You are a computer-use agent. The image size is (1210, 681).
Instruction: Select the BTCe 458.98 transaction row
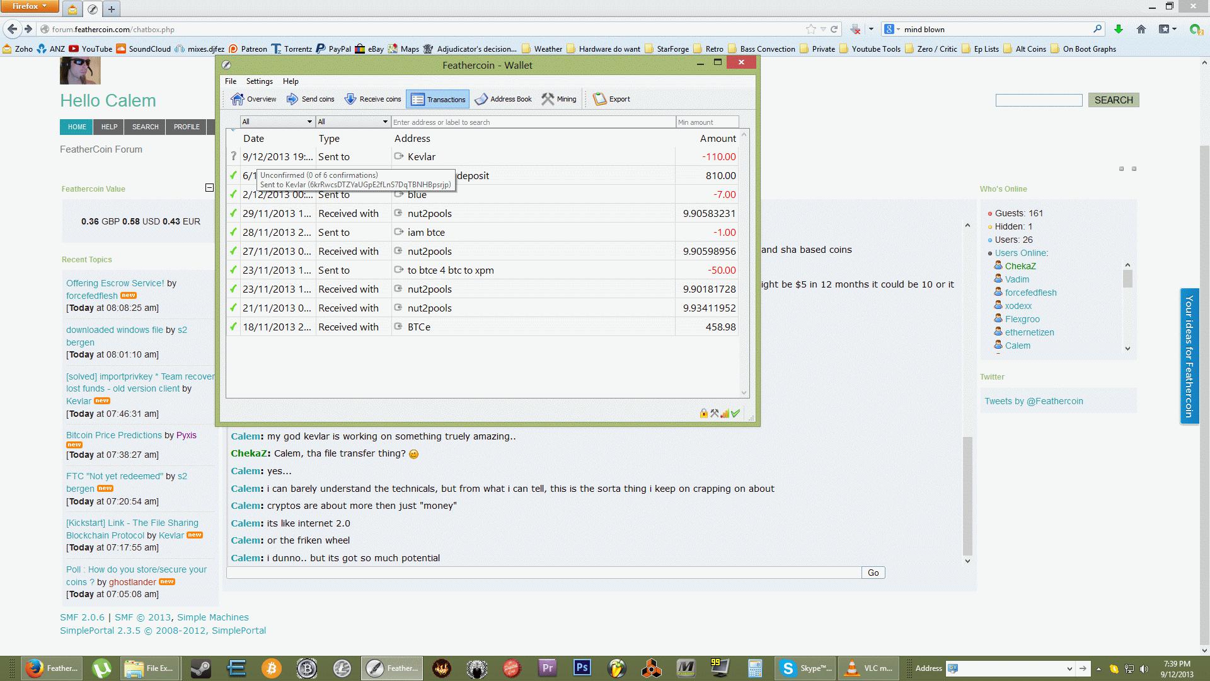(482, 327)
